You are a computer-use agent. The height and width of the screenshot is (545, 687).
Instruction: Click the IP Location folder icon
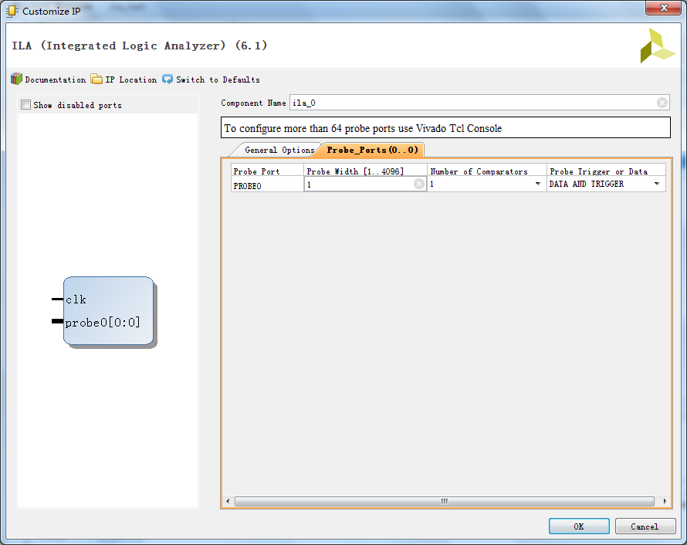click(x=96, y=80)
